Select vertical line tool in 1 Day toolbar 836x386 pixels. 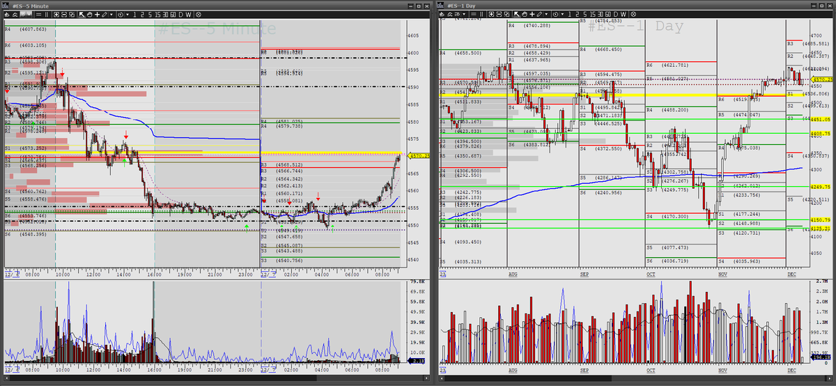click(x=481, y=15)
